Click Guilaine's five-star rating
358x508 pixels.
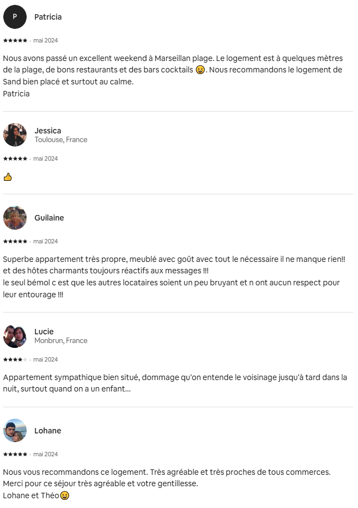(x=15, y=241)
